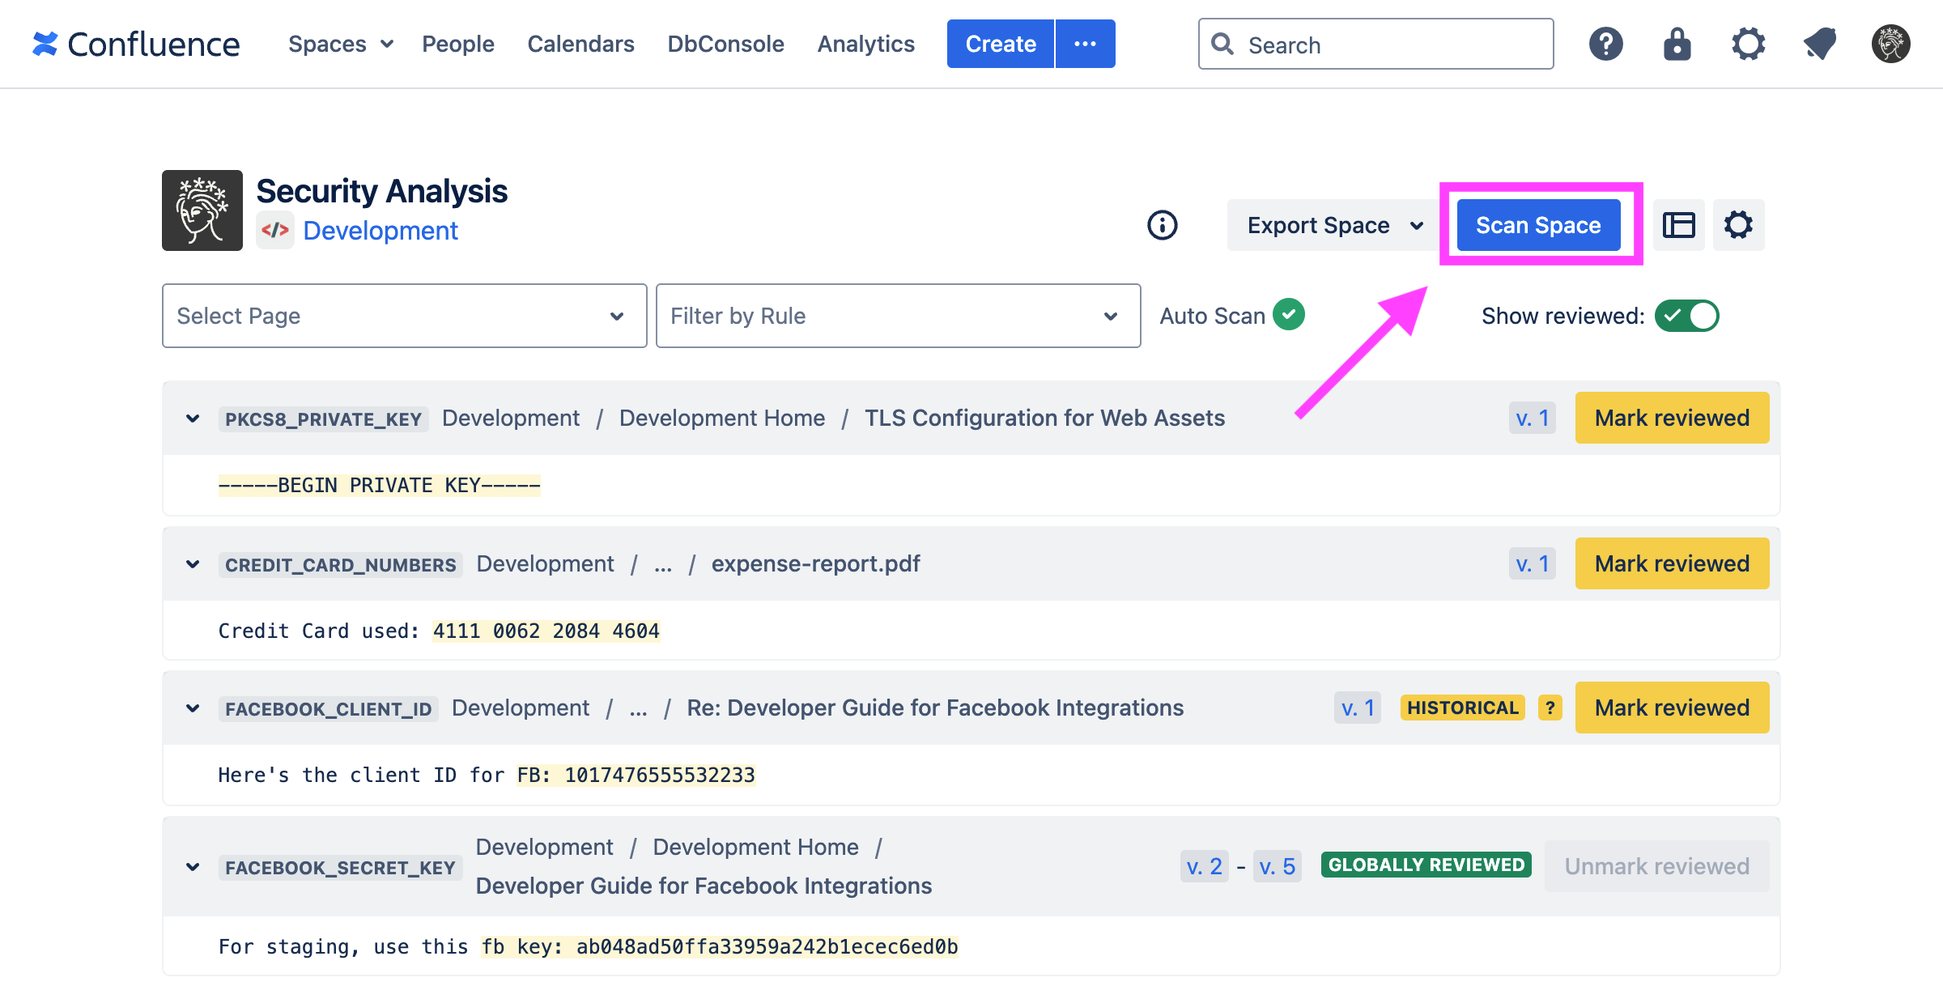Toggle the Auto Scan green check

(1289, 315)
